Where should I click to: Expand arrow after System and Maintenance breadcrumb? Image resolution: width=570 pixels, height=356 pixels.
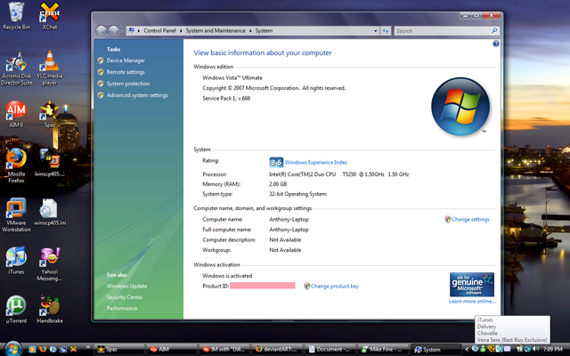(x=250, y=31)
